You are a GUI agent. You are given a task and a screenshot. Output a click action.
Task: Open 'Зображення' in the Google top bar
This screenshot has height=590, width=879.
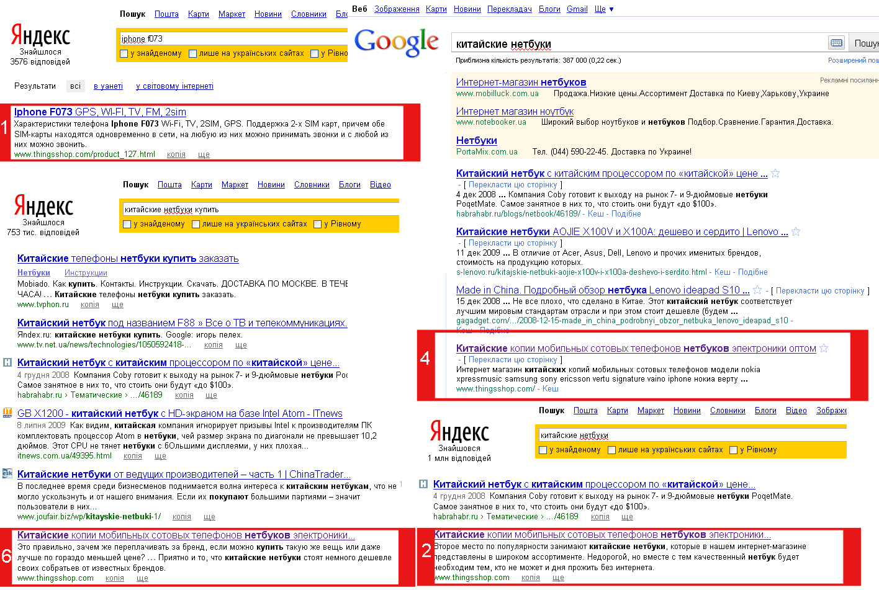coord(397,9)
